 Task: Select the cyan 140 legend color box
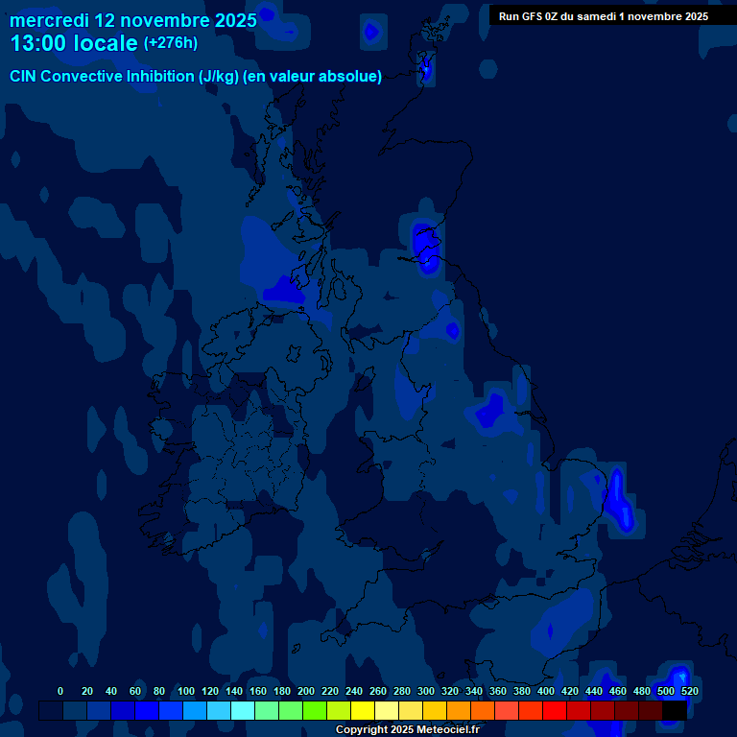tap(243, 711)
